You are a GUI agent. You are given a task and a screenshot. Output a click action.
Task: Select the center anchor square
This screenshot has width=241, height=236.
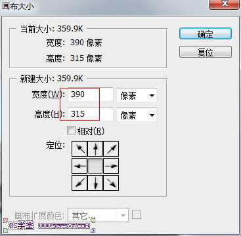(x=95, y=166)
